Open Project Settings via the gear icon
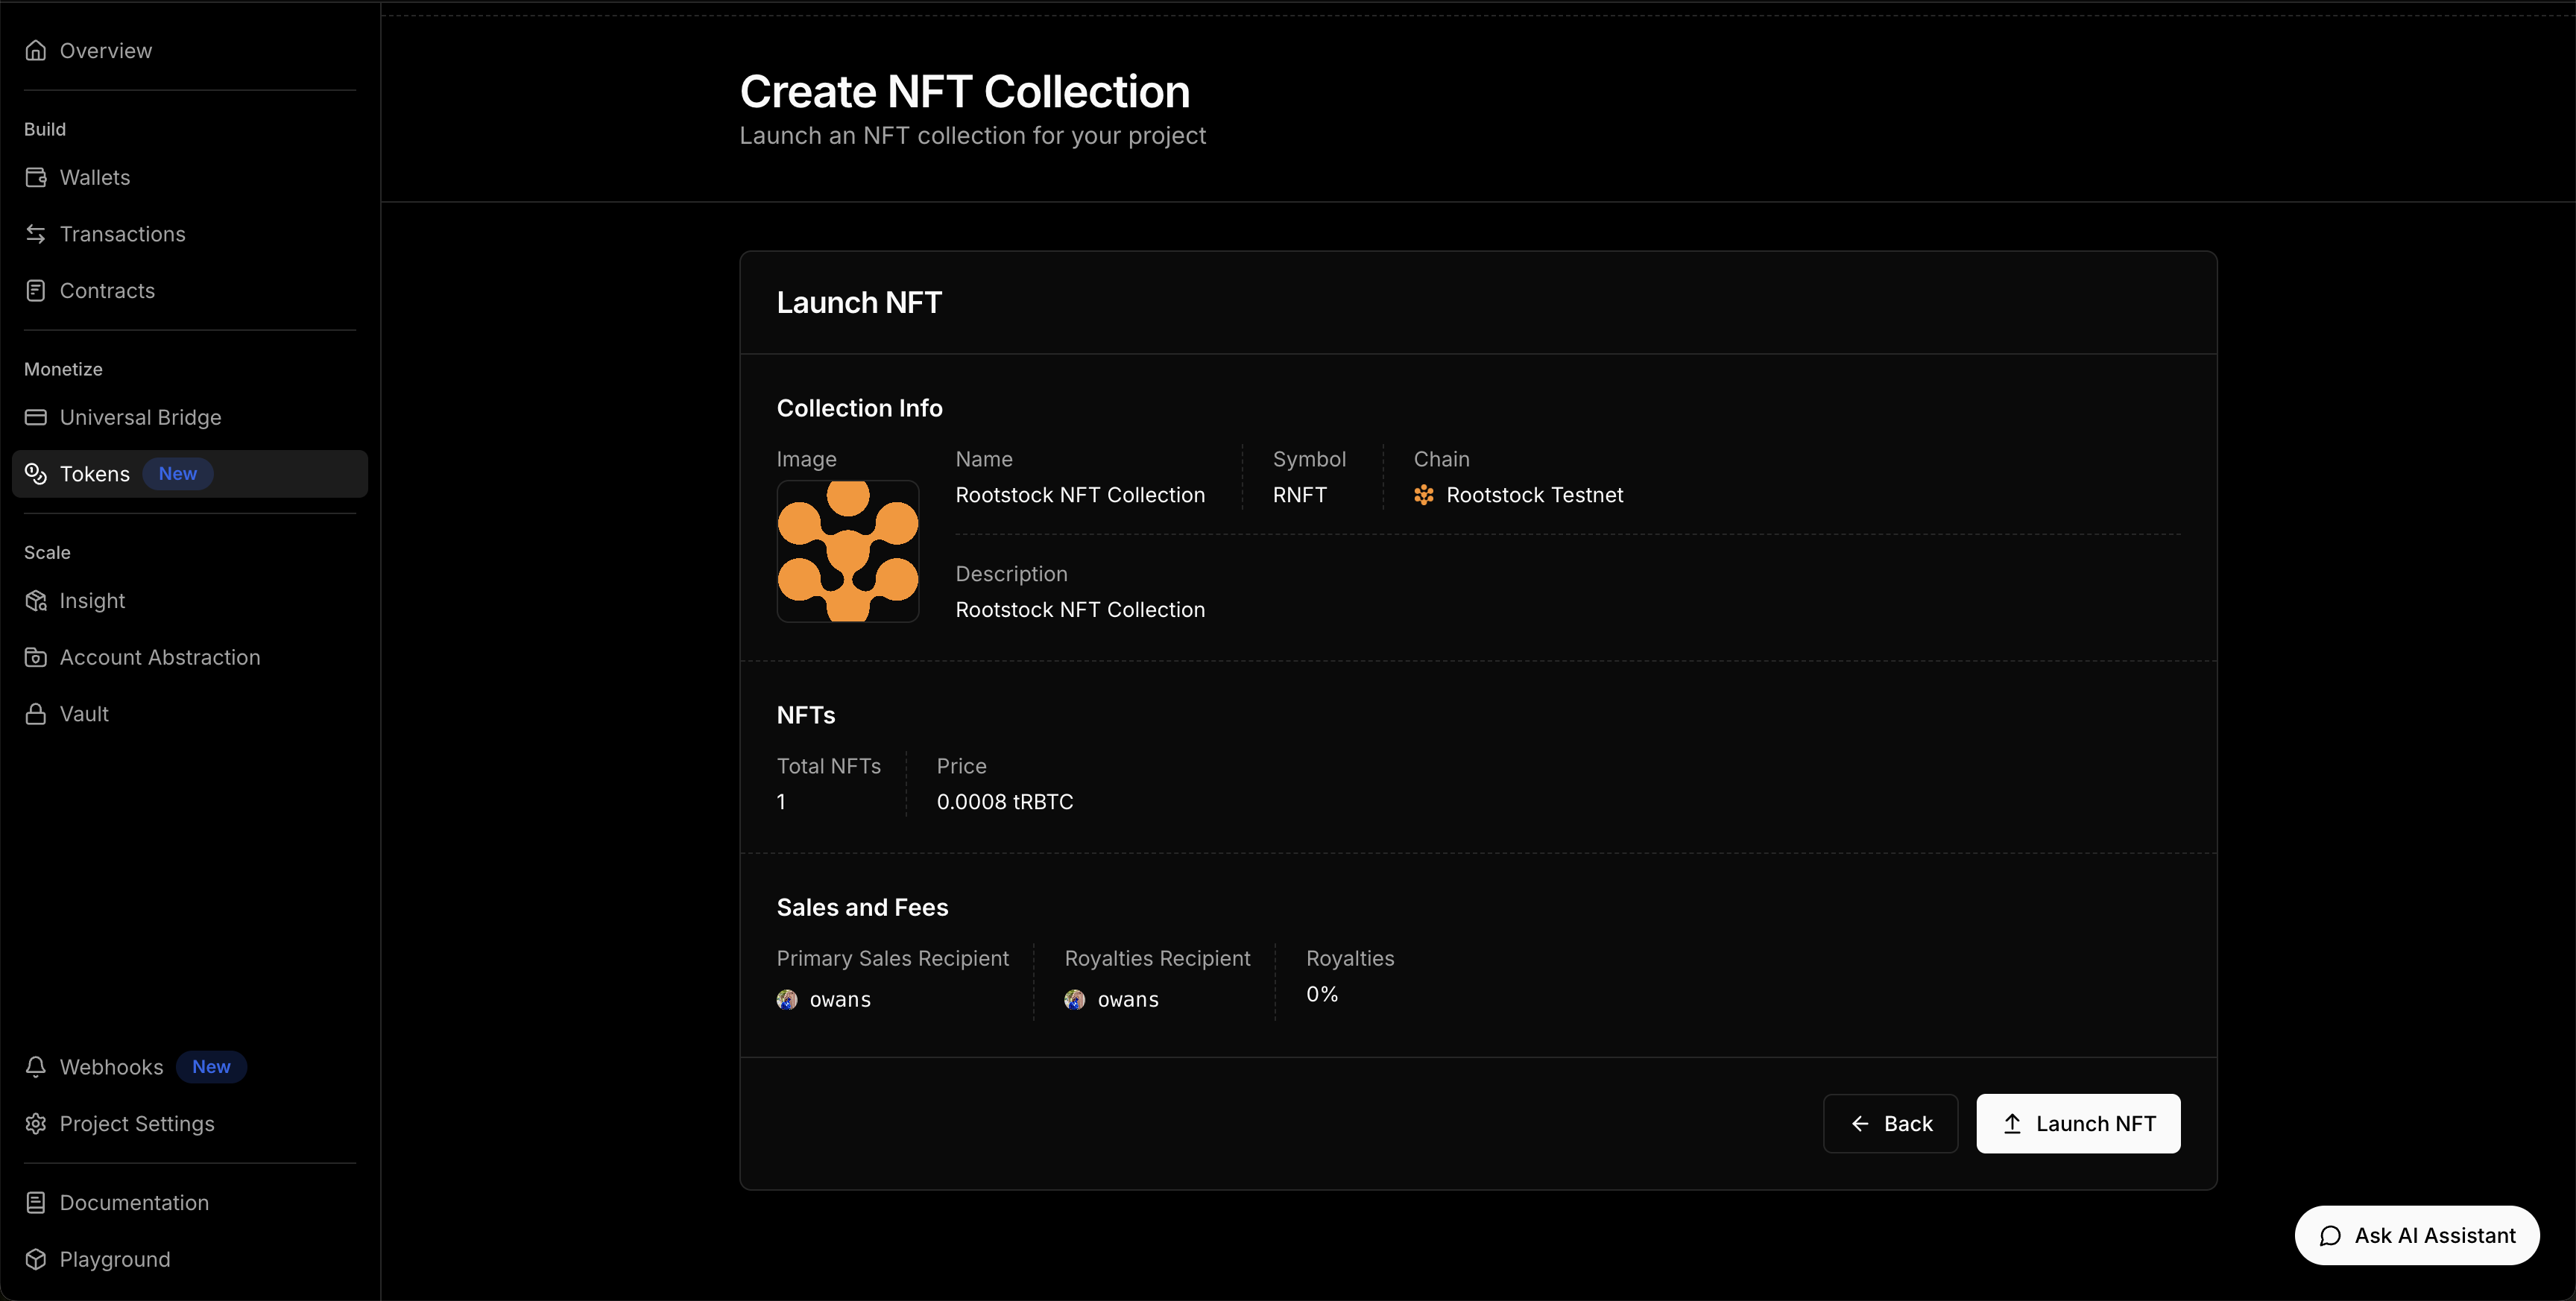This screenshot has height=1301, width=2576. pyautogui.click(x=36, y=1123)
